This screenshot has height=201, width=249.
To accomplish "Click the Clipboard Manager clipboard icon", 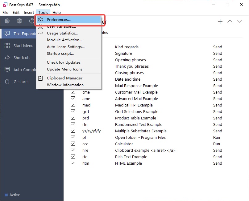I will tap(40, 78).
